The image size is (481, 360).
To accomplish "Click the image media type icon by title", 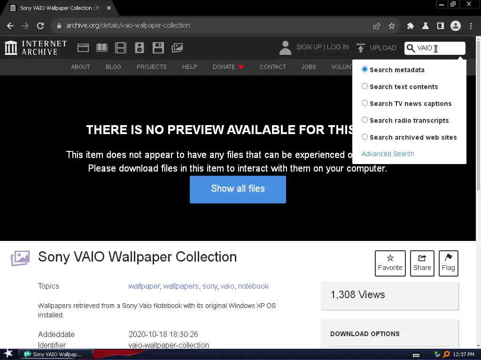I will tap(20, 258).
